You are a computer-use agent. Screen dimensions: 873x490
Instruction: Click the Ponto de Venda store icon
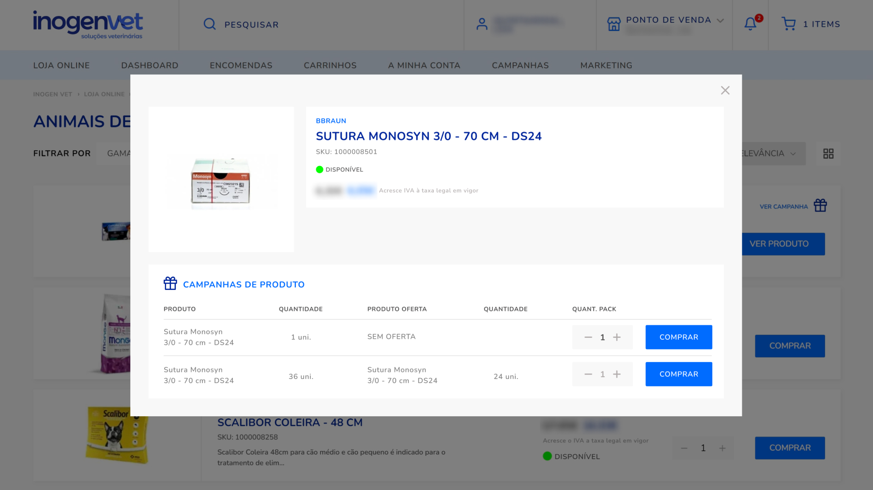pyautogui.click(x=614, y=24)
